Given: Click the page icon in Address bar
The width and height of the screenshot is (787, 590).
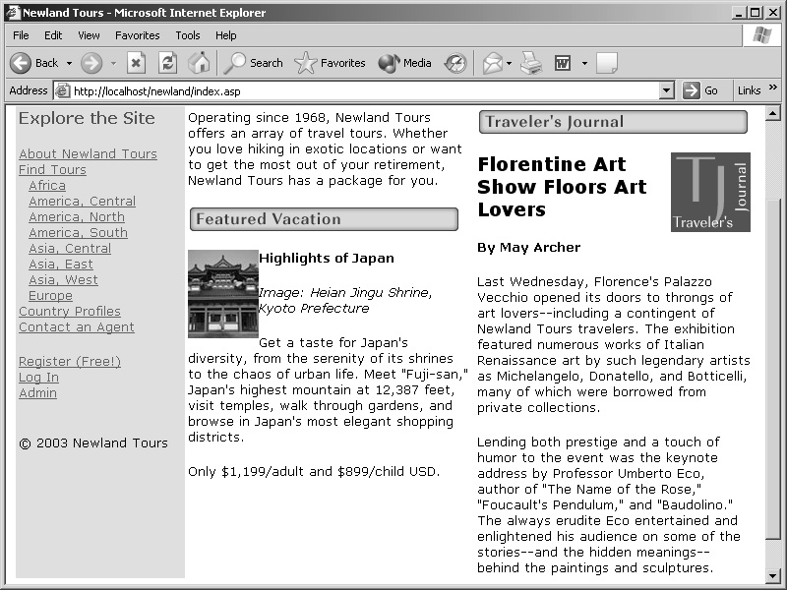Looking at the screenshot, I should click(62, 90).
